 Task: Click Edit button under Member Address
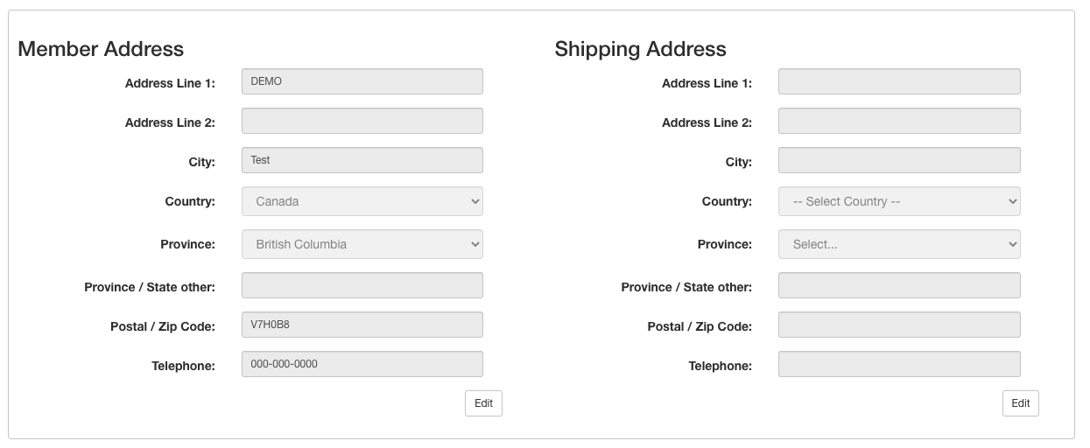tap(483, 403)
